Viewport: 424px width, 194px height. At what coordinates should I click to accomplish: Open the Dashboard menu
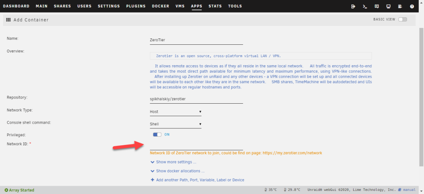pos(16,6)
